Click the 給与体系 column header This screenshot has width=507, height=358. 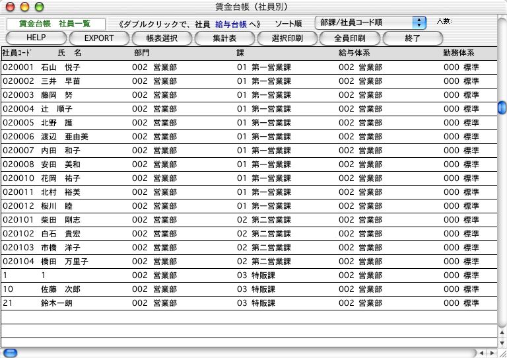(353, 52)
